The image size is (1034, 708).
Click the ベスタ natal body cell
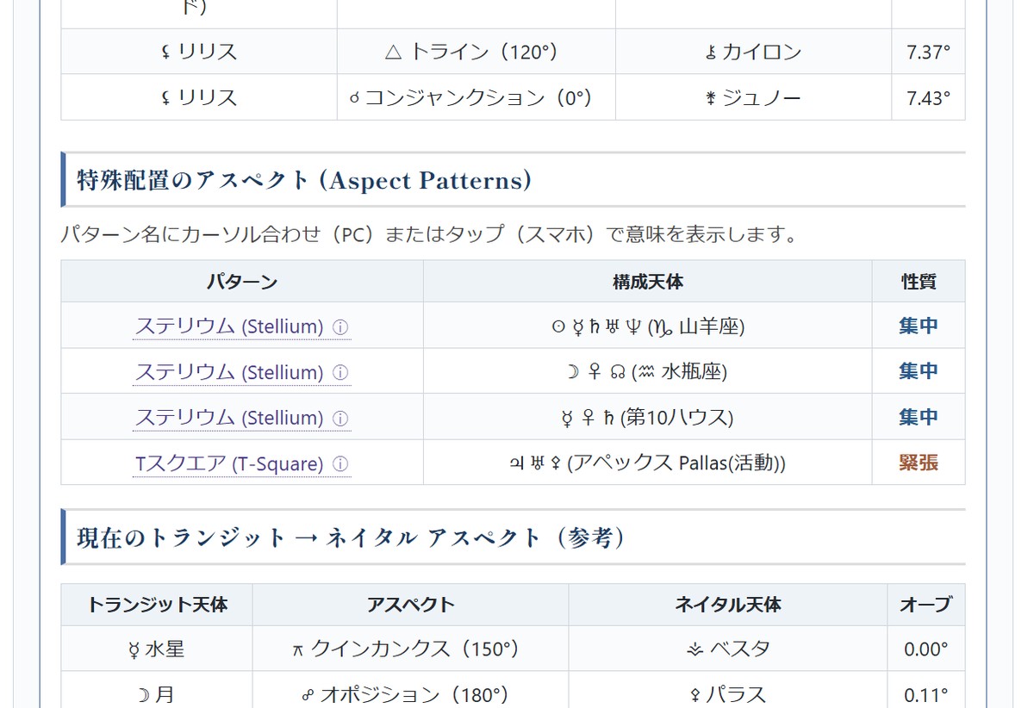728,649
